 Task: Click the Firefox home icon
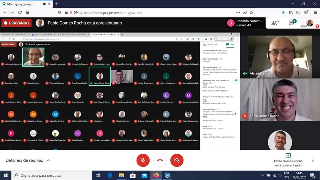pyautogui.click(x=28, y=12)
